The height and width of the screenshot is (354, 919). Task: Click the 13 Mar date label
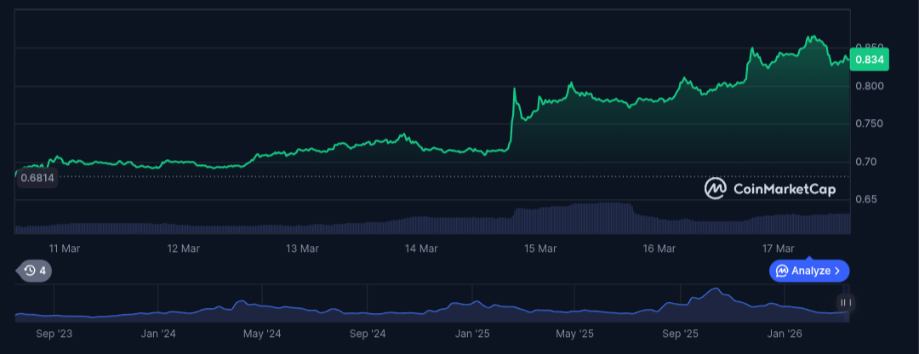[x=302, y=248]
